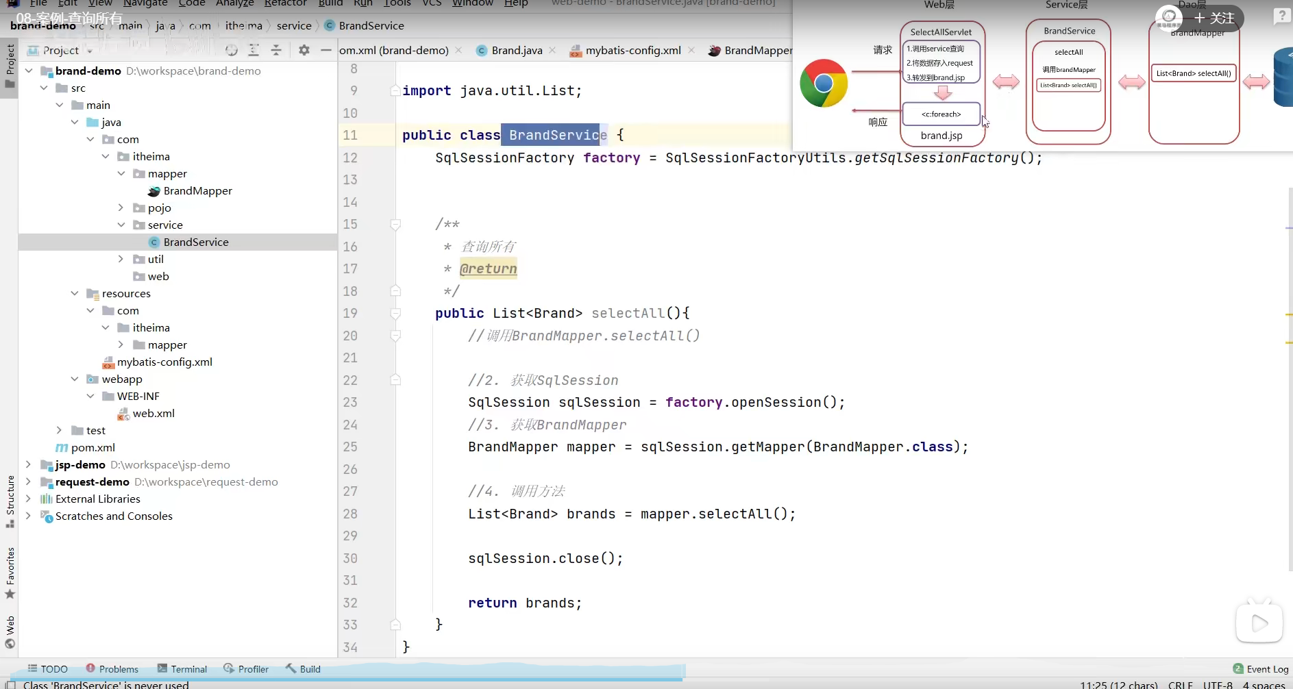Expand the request-demo module
Screen dimensions: 1293x689
pos(28,481)
